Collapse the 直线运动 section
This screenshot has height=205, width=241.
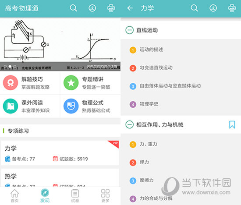pos(129,30)
